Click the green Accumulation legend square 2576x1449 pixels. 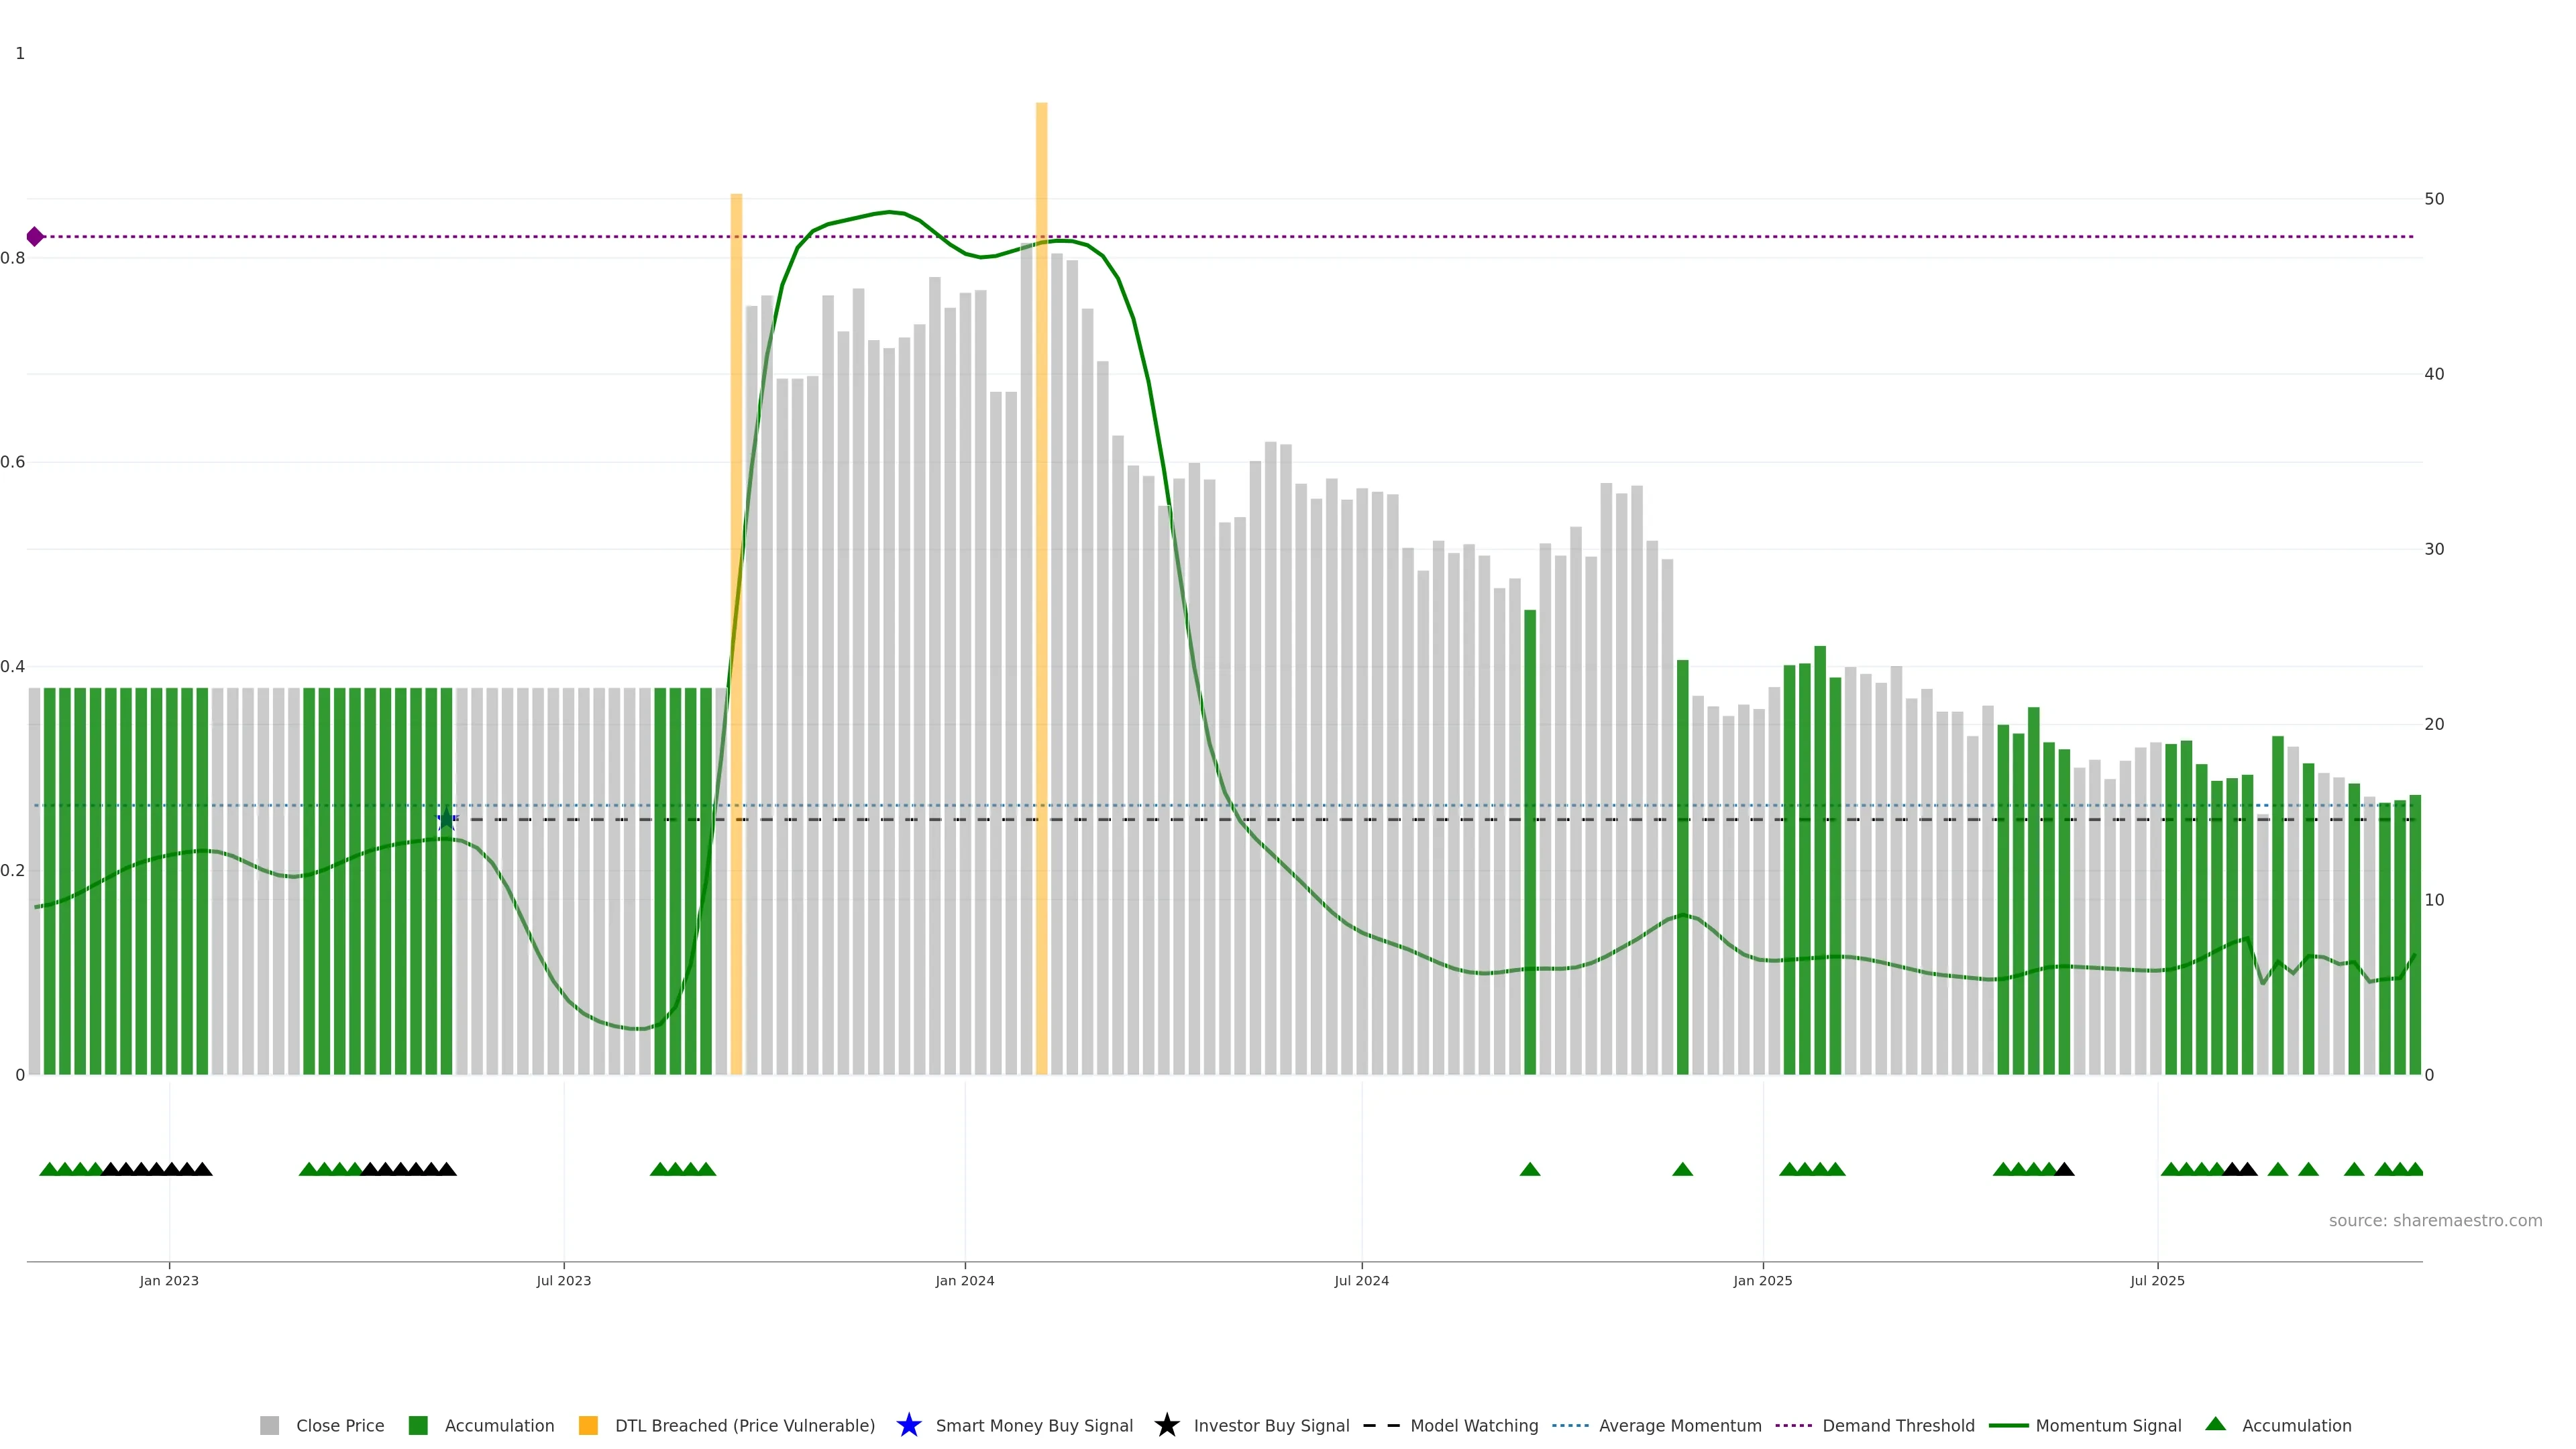(418, 1425)
